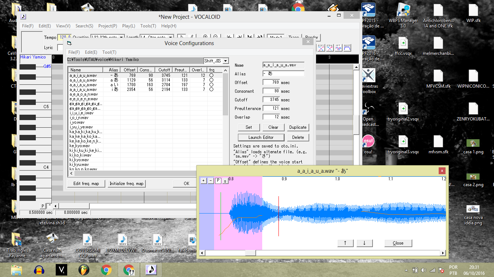Click the Duplicate button
The image size is (494, 277).
[298, 127]
